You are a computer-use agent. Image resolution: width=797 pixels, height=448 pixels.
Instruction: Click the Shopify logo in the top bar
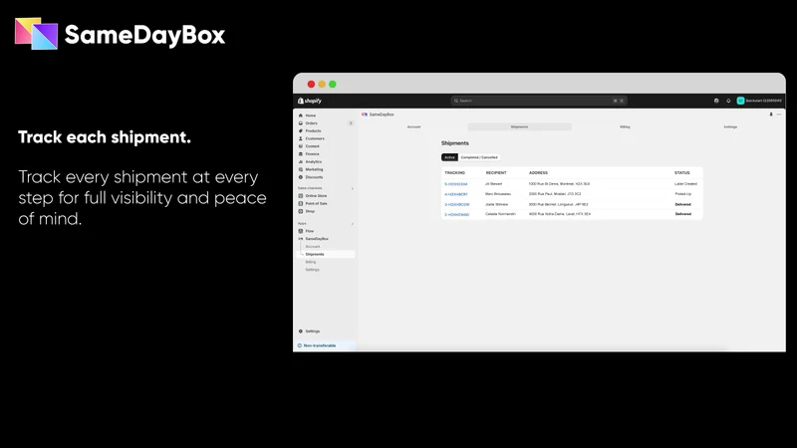(x=310, y=101)
